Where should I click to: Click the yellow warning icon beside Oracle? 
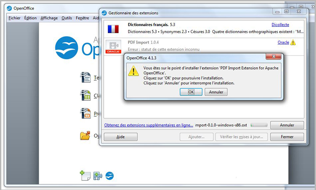pyautogui.click(x=293, y=42)
